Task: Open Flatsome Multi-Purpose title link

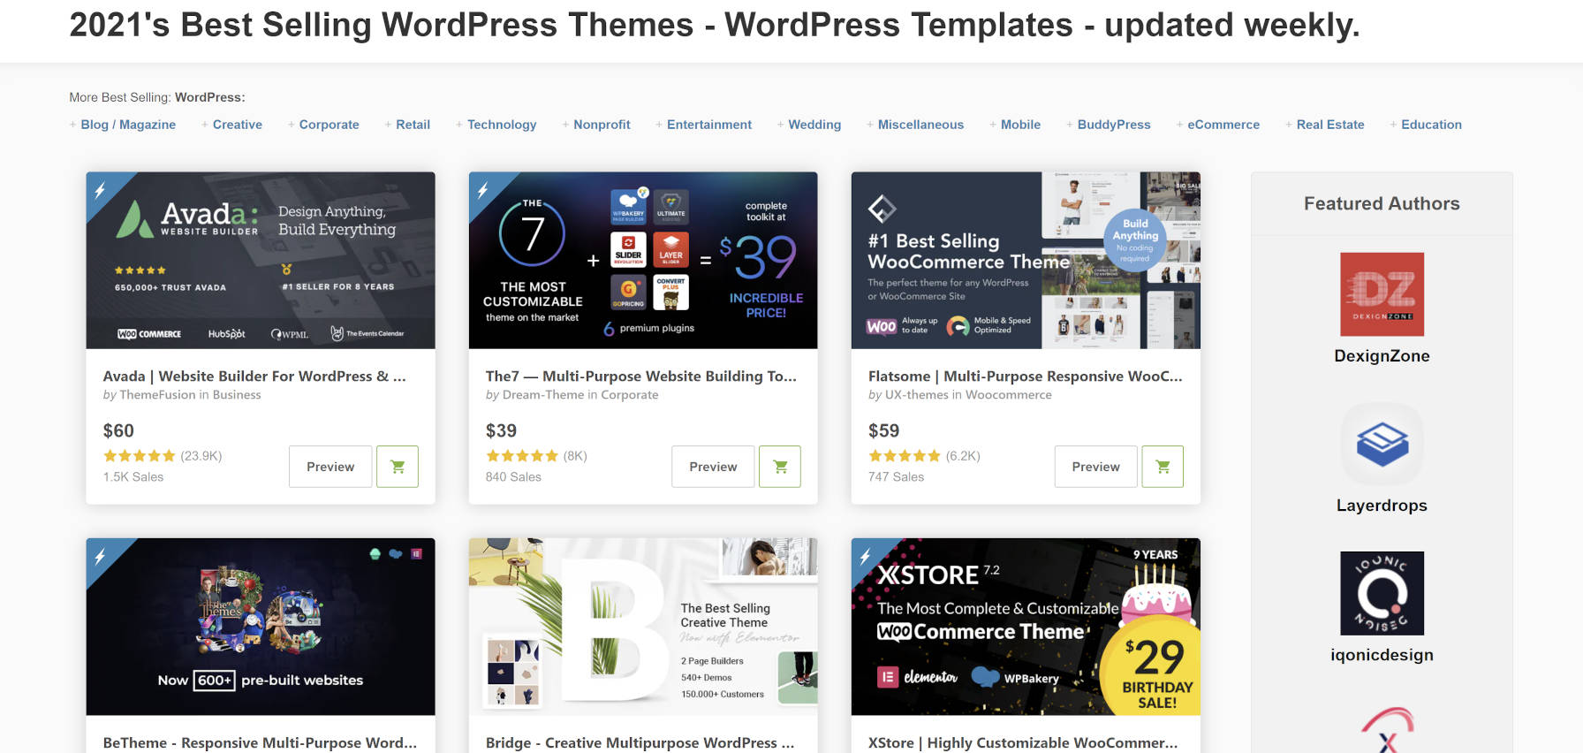Action: coord(1025,376)
